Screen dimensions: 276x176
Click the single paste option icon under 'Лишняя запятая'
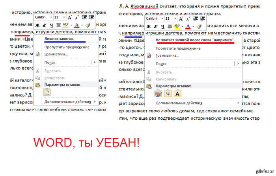(x=47, y=92)
